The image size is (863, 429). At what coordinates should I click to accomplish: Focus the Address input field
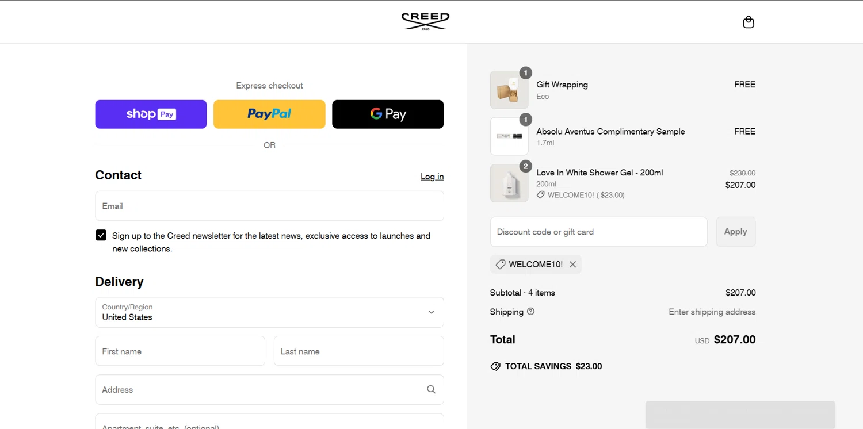pyautogui.click(x=269, y=389)
